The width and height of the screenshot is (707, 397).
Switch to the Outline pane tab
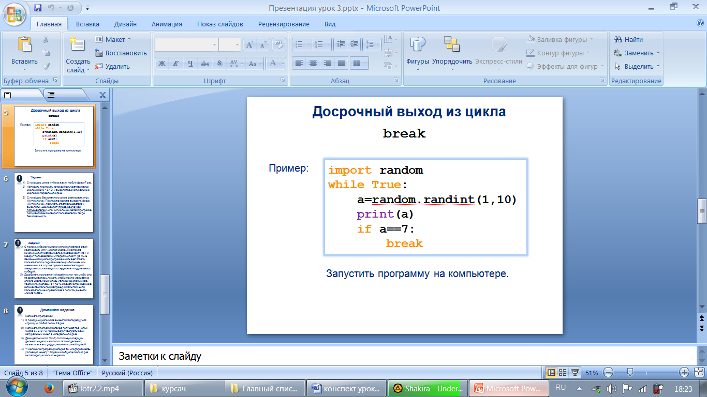pyautogui.click(x=51, y=95)
